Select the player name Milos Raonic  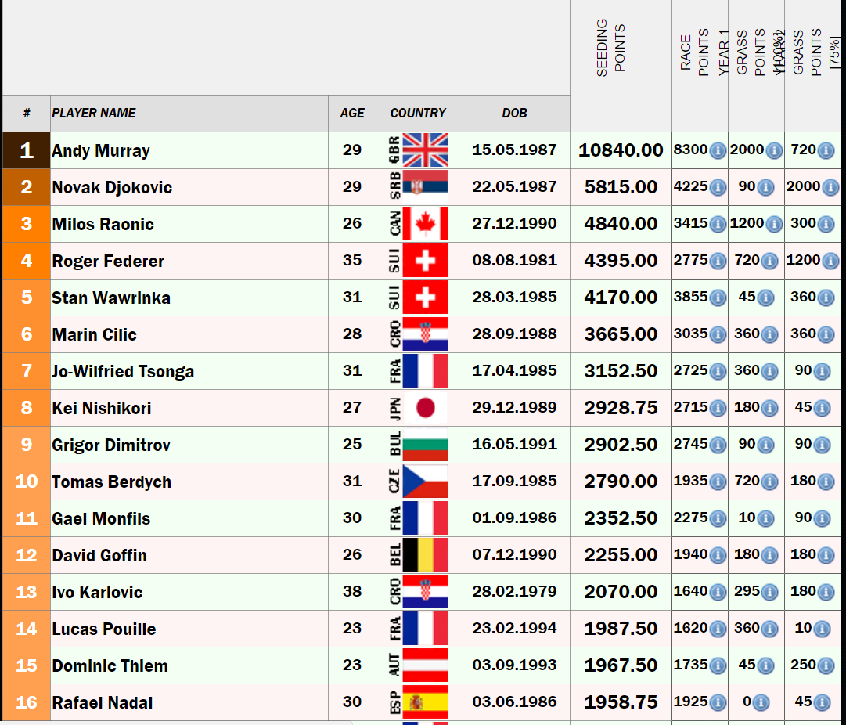103,224
